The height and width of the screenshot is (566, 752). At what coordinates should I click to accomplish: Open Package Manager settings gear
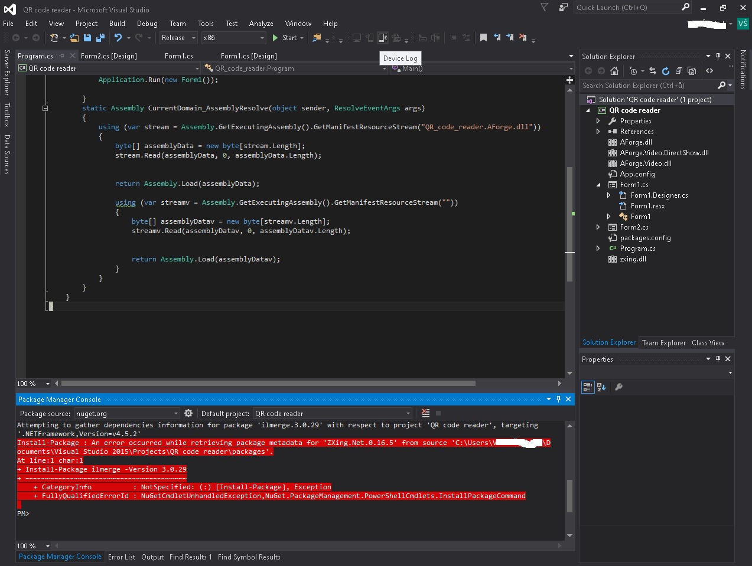pyautogui.click(x=188, y=414)
